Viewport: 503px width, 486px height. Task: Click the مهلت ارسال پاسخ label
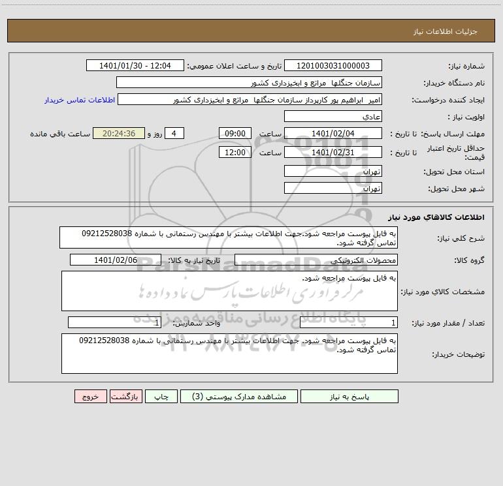click(x=453, y=134)
